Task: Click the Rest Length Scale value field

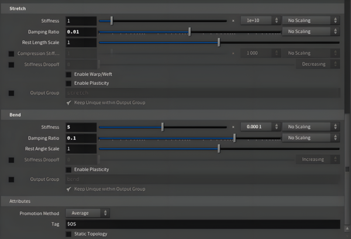Action: click(x=81, y=43)
